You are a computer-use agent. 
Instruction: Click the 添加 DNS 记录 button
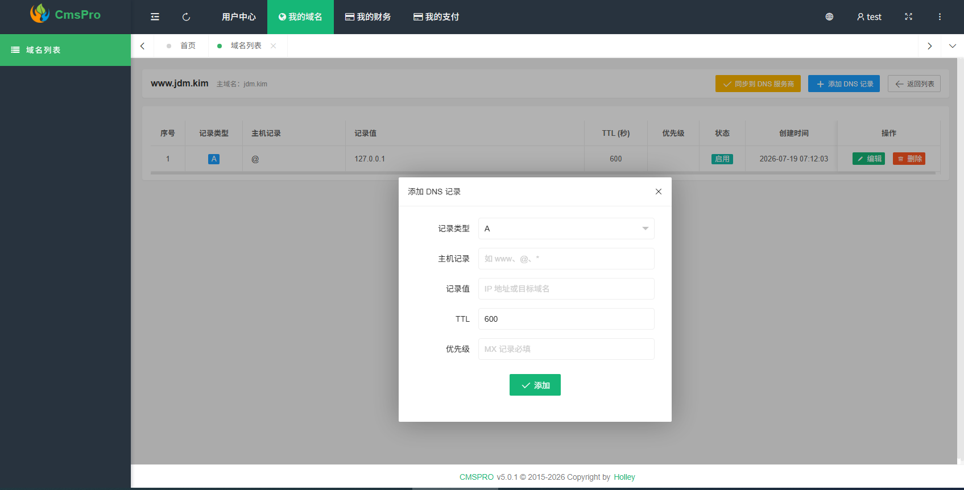[x=844, y=84]
